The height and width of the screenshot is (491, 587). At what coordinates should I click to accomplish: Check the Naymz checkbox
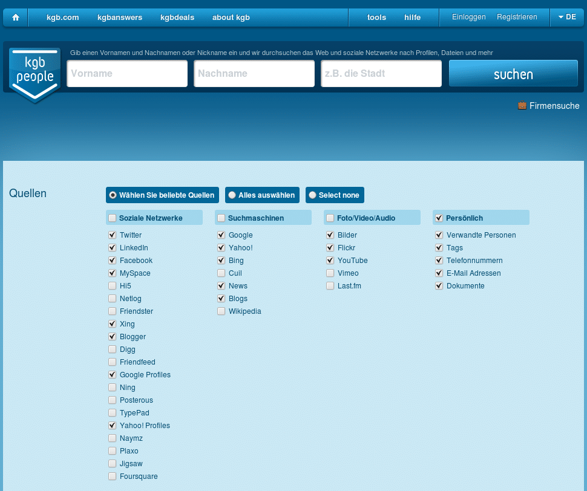pos(113,438)
